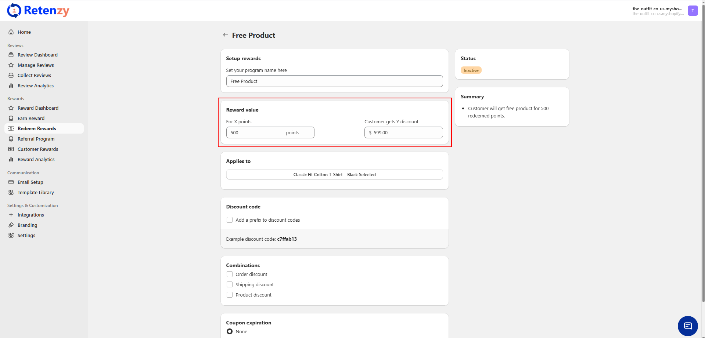Click the 500 points input field
Viewport: 705px width, 338px height.
tap(255, 132)
